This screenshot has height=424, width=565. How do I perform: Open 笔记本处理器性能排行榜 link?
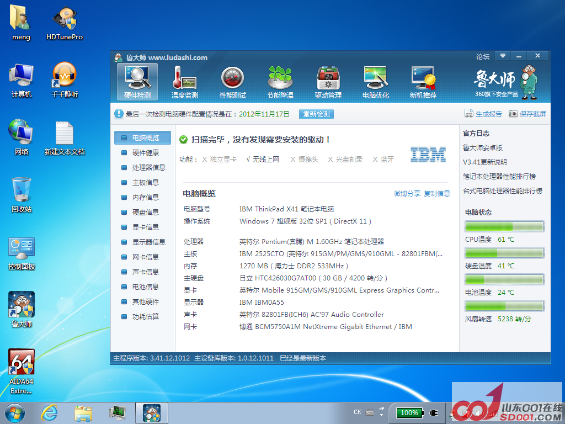499,176
